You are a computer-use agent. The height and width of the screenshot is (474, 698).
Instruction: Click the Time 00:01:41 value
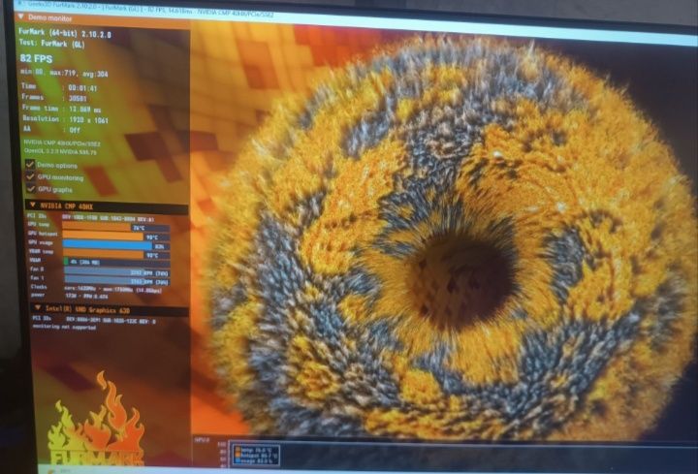[82, 88]
